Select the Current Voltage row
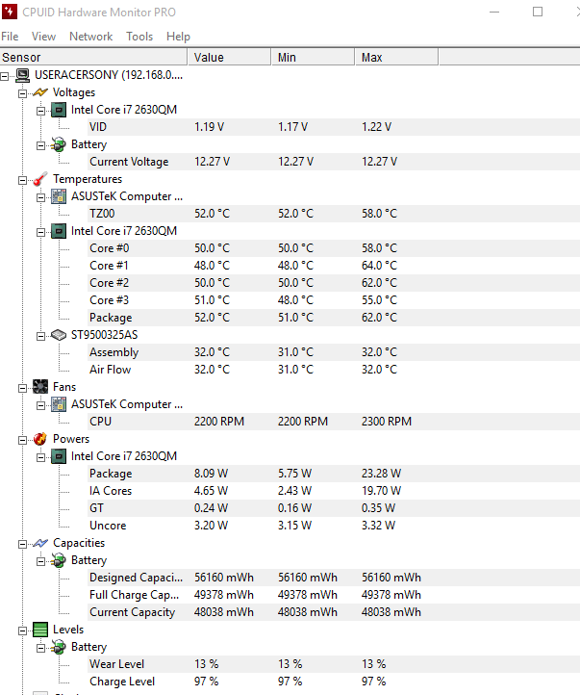Image resolution: width=580 pixels, height=695 pixels. click(x=334, y=162)
